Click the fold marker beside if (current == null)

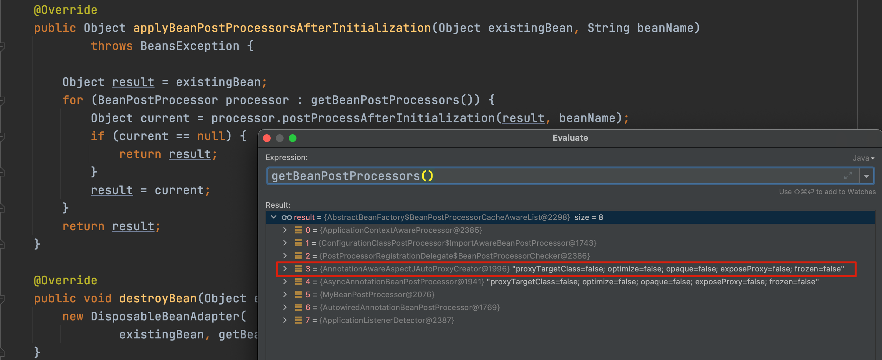pos(2,137)
